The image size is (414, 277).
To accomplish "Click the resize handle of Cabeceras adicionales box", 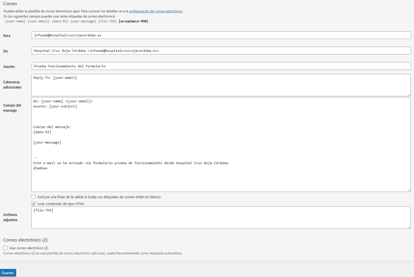I will [409, 95].
